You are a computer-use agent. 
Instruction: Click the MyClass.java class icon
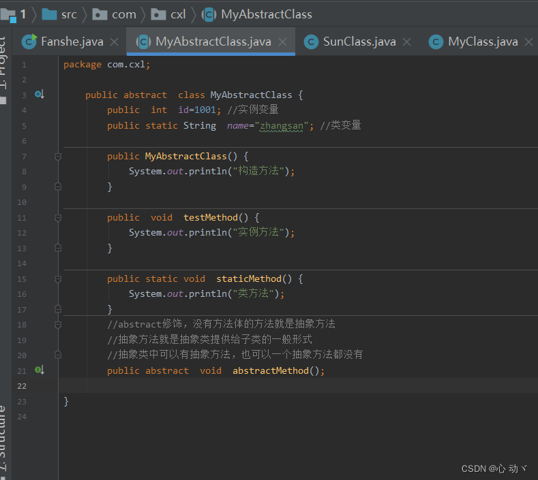pyautogui.click(x=436, y=42)
